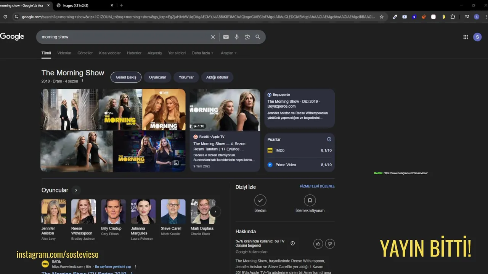Viewport: 488px width, 274px height.
Task: Select Genel Bakış chip
Action: pos(126,77)
